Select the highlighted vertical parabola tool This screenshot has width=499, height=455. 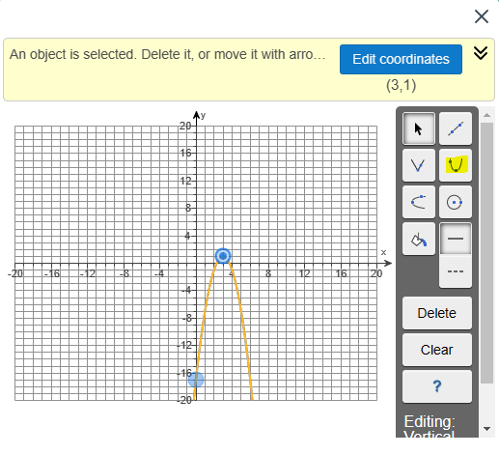(456, 165)
